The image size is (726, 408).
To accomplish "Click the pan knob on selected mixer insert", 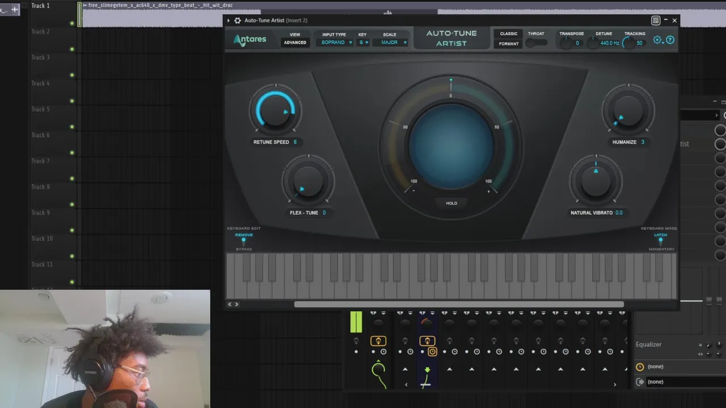I will click(x=427, y=323).
